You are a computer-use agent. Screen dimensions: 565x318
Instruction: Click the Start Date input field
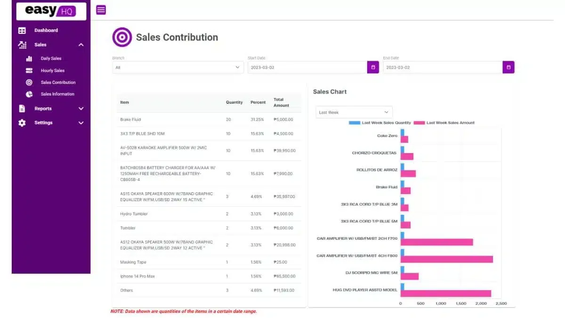pos(307,67)
